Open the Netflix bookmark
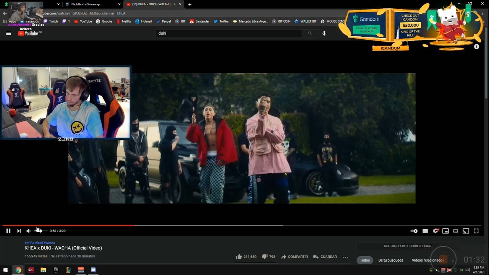Viewport: 489px width, 275px height. [124, 21]
